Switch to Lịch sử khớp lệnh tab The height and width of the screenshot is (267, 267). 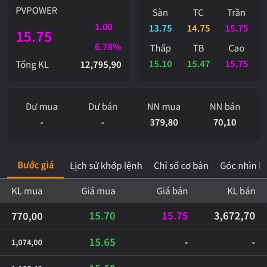[x=106, y=166]
